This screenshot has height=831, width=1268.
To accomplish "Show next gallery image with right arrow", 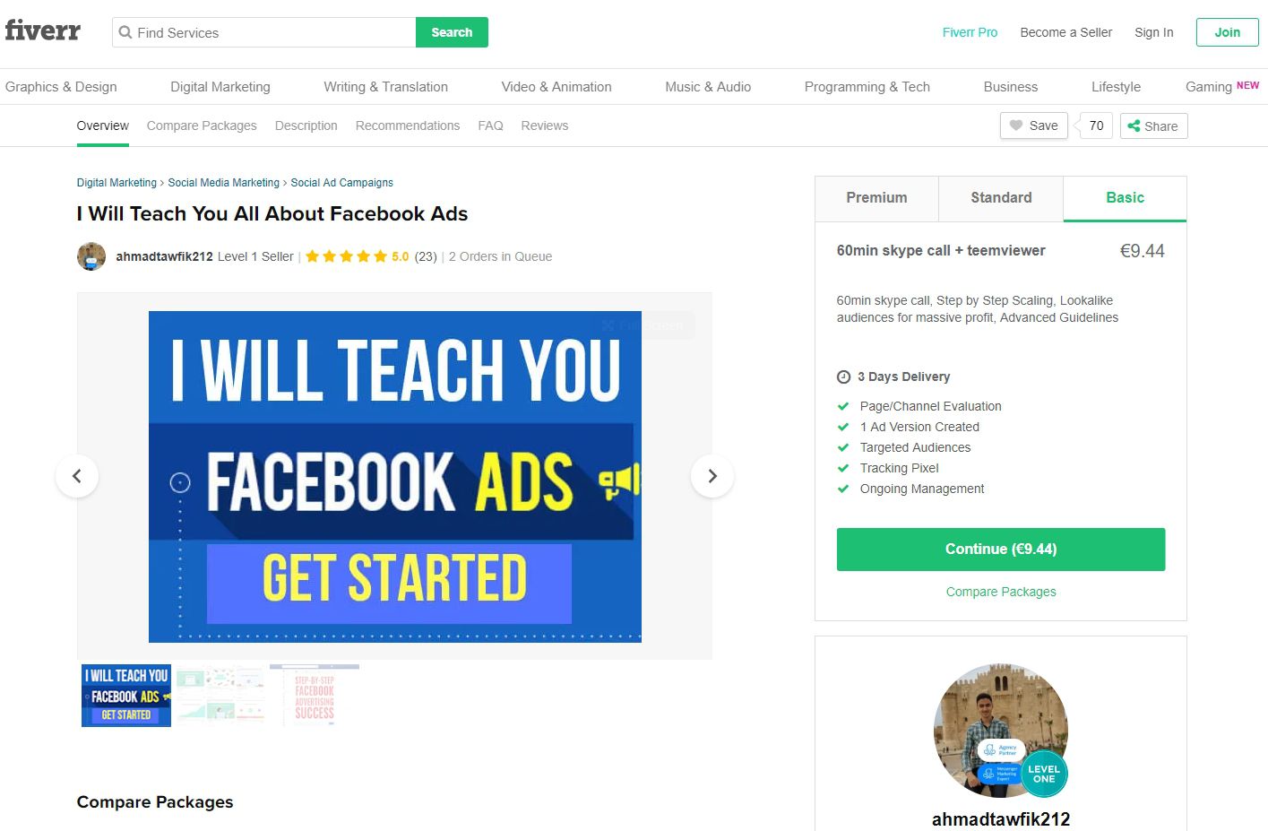I will [x=712, y=476].
